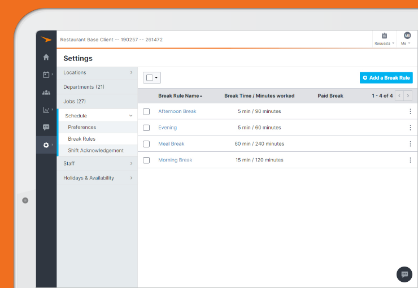Viewport: 418px width, 288px height.
Task: Go to previous page of break rules
Action: [x=399, y=96]
